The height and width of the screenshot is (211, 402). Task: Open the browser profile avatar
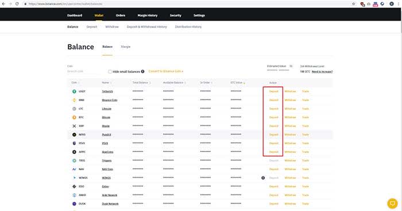[392, 4]
